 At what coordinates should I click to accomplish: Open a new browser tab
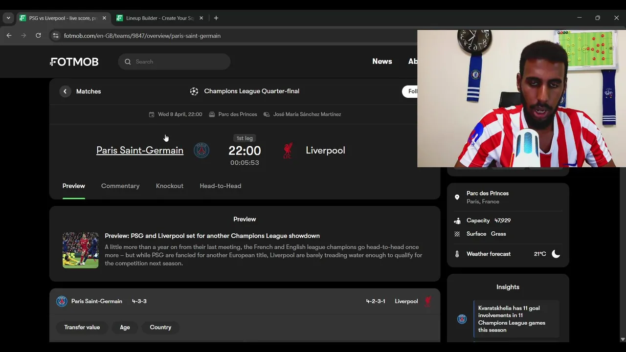coord(216,18)
